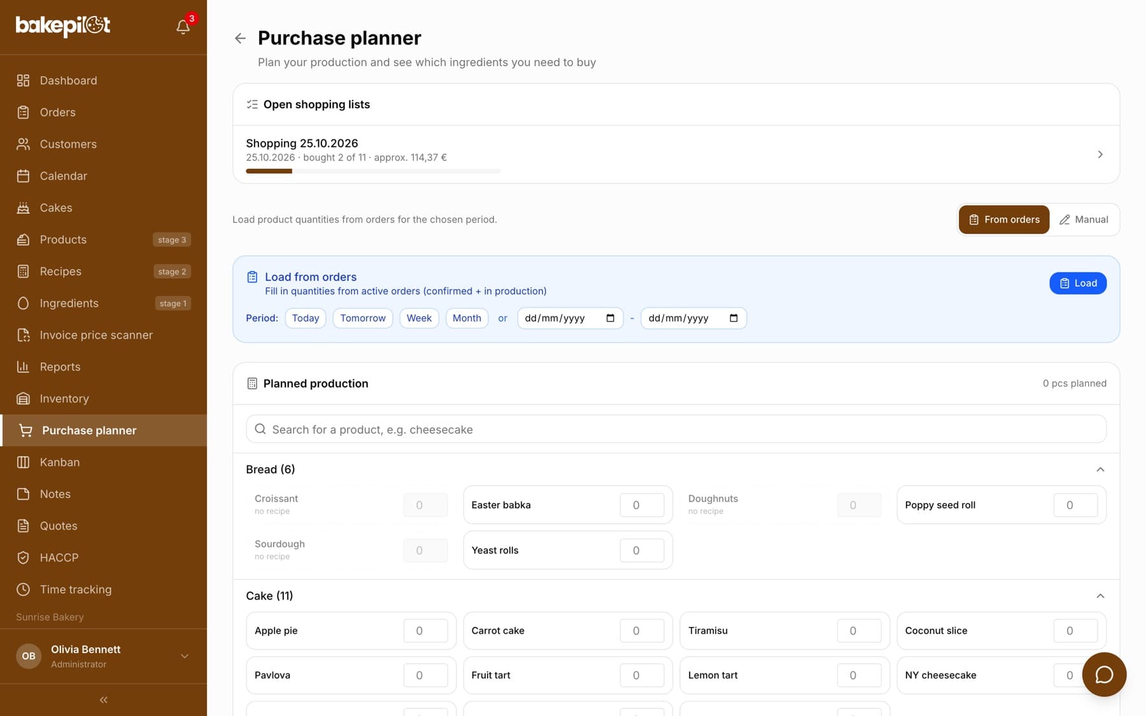Image resolution: width=1146 pixels, height=716 pixels.
Task: Click the Notes page icon
Action: click(23, 494)
